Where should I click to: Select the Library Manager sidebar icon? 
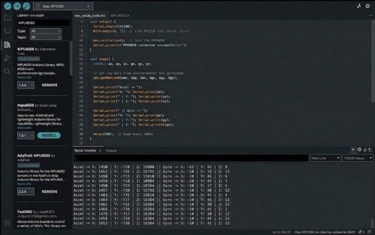pos(7,45)
